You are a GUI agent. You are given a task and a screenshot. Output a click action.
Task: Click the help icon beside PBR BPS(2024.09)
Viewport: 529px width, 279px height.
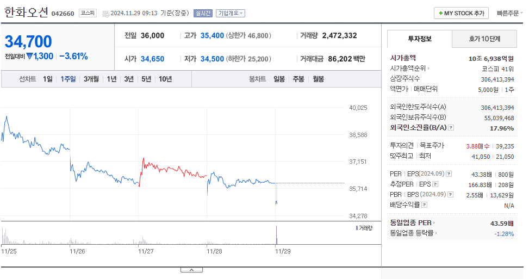tap(450, 194)
